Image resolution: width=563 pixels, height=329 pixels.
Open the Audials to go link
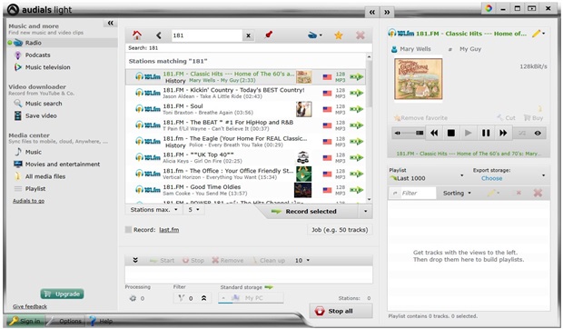[x=28, y=201]
